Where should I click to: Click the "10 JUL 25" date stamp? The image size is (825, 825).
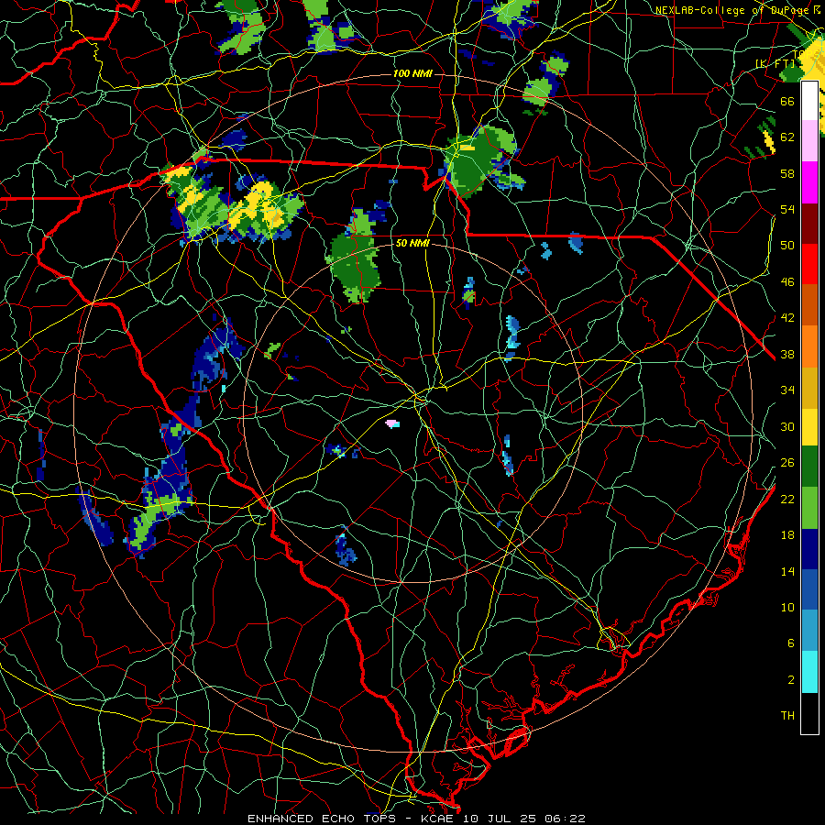500,819
